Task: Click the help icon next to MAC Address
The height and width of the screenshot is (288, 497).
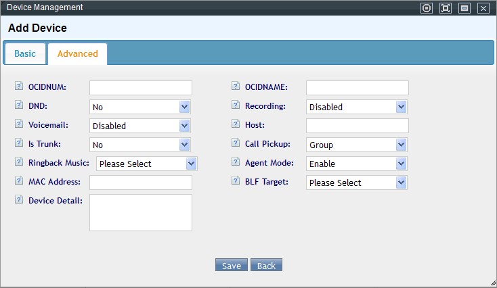Action: pyautogui.click(x=18, y=181)
